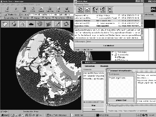Open the Netscape Home page icon

coord(33,9)
